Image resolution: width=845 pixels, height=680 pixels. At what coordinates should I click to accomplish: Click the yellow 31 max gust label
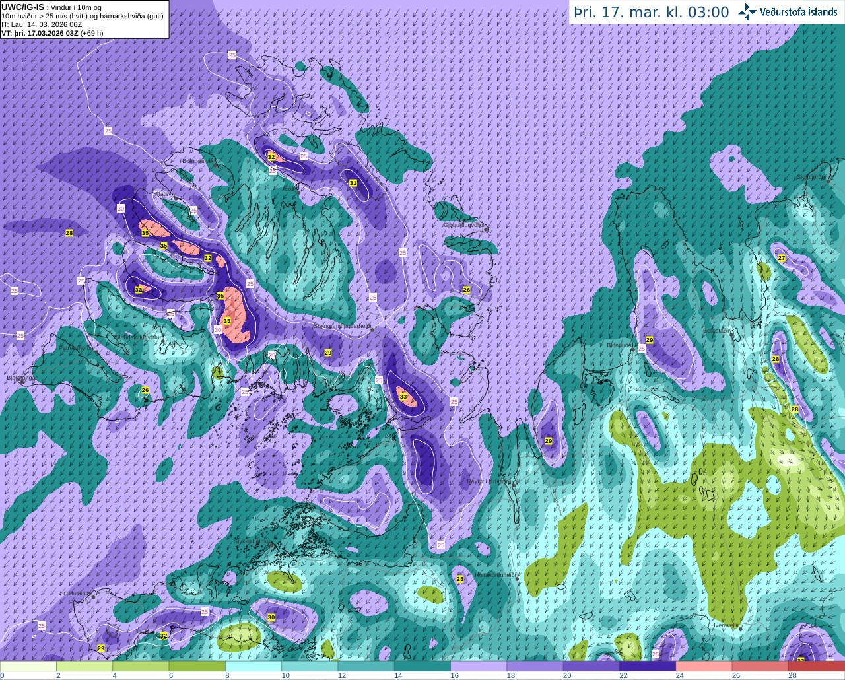coord(353,183)
